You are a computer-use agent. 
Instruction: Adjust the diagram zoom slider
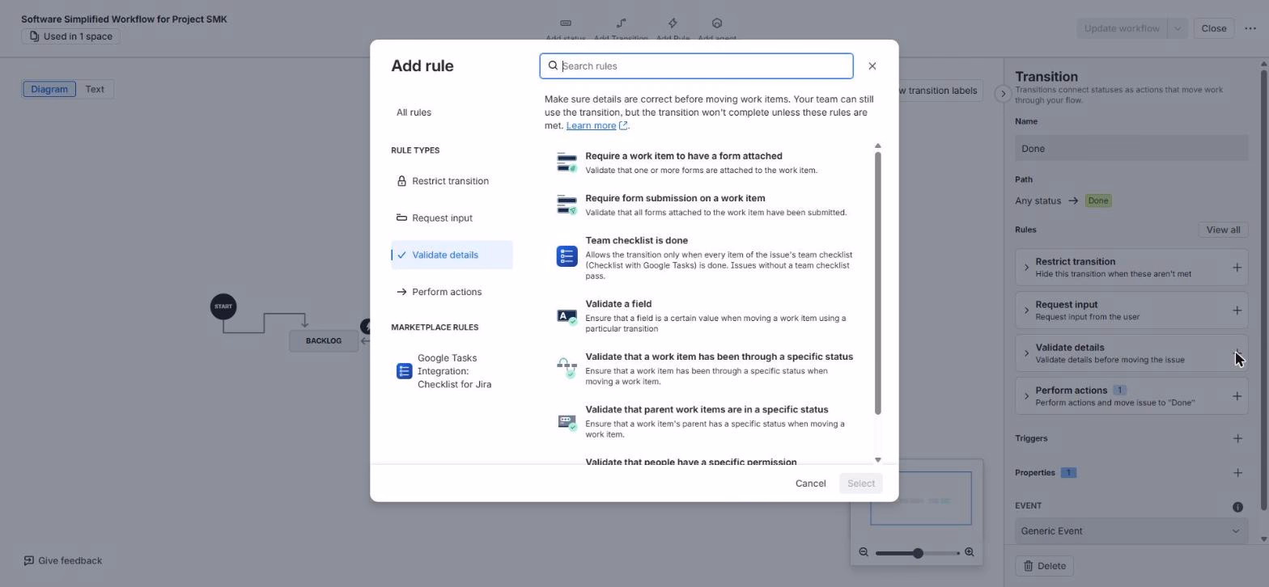point(918,553)
